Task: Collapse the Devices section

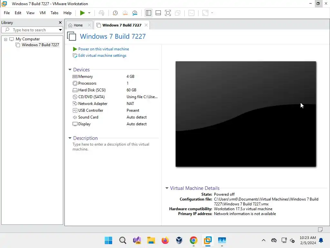Action: click(x=70, y=70)
